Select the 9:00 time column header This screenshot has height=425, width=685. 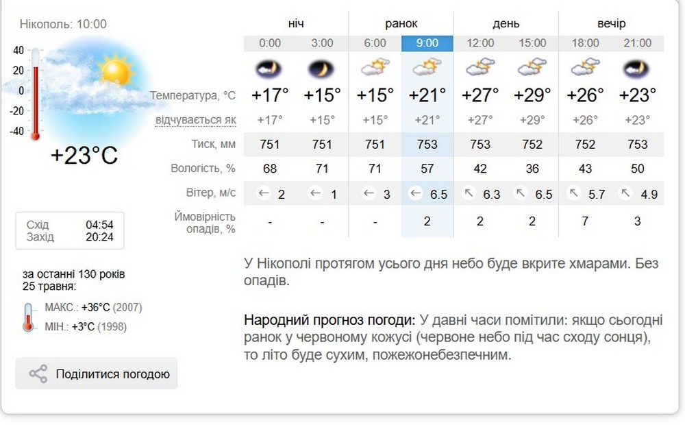click(x=427, y=42)
